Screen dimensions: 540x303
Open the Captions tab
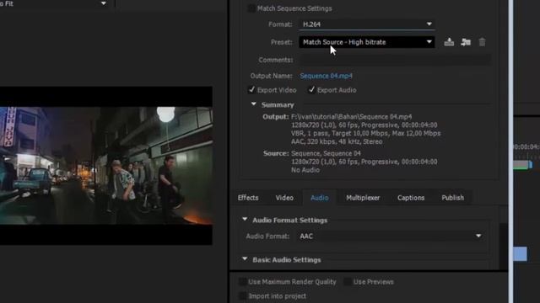(x=411, y=198)
